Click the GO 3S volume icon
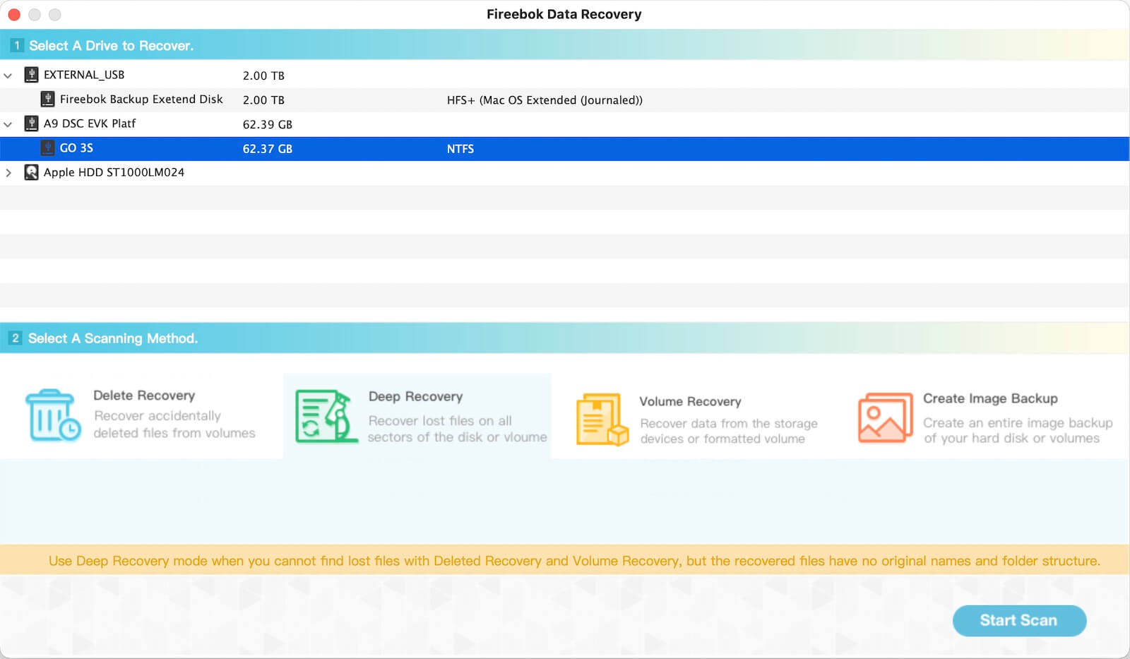Viewport: 1130px width, 659px height. click(x=47, y=148)
